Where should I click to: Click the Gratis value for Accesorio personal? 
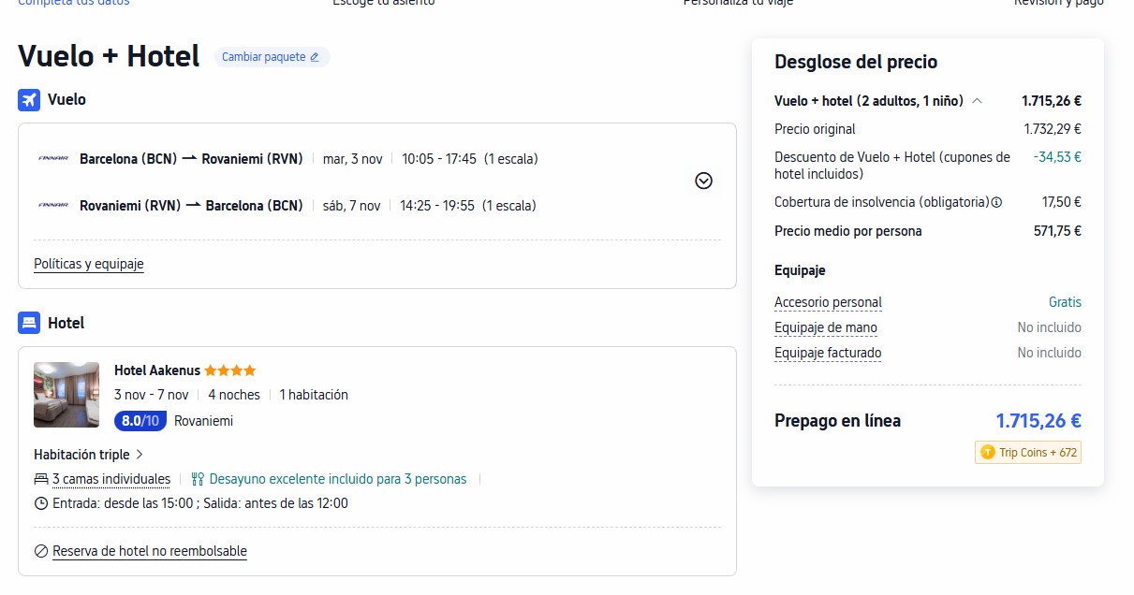click(1065, 302)
